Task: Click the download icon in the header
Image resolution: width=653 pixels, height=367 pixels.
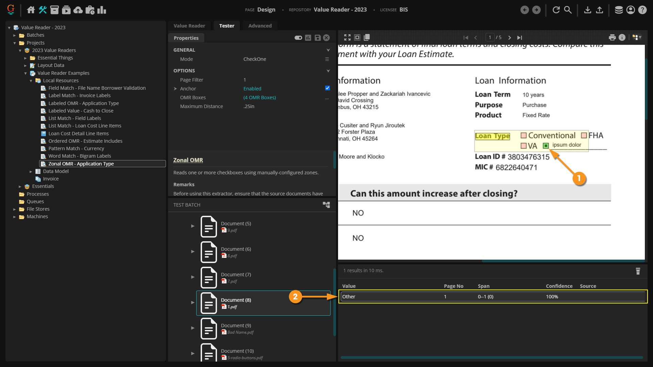Action: (x=587, y=10)
